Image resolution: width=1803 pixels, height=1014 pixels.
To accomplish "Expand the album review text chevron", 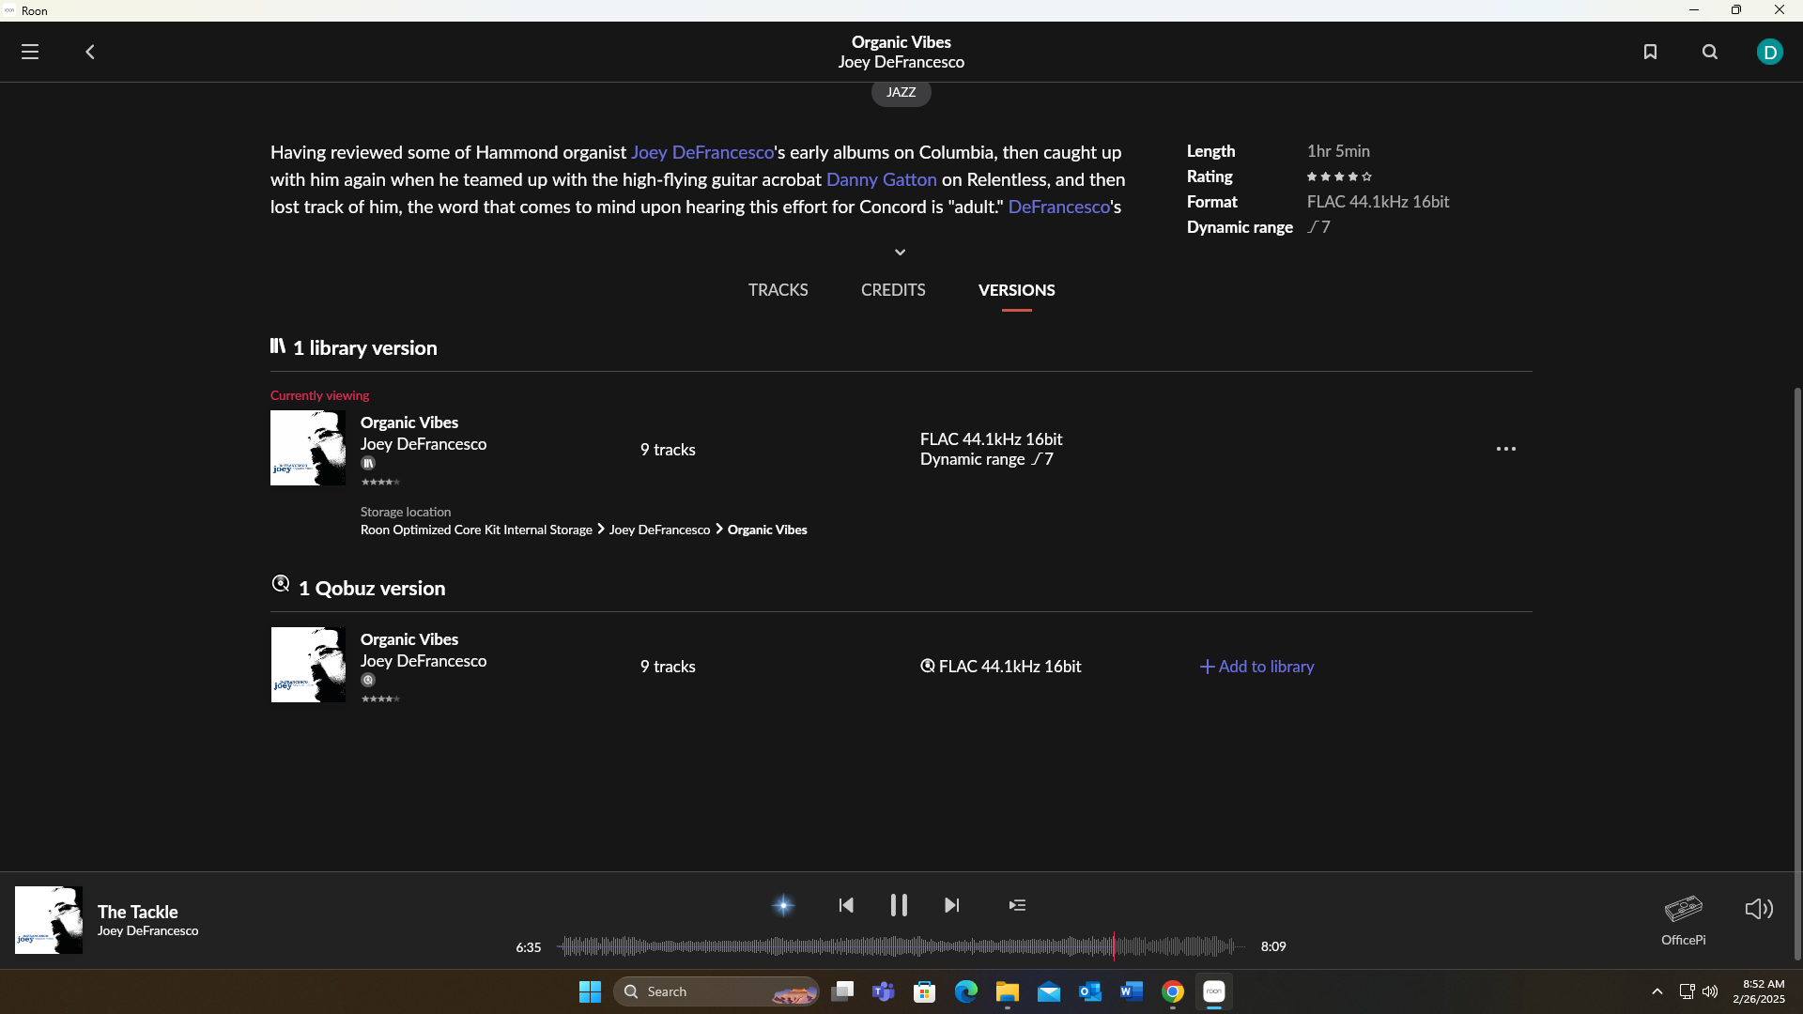I will point(900,252).
